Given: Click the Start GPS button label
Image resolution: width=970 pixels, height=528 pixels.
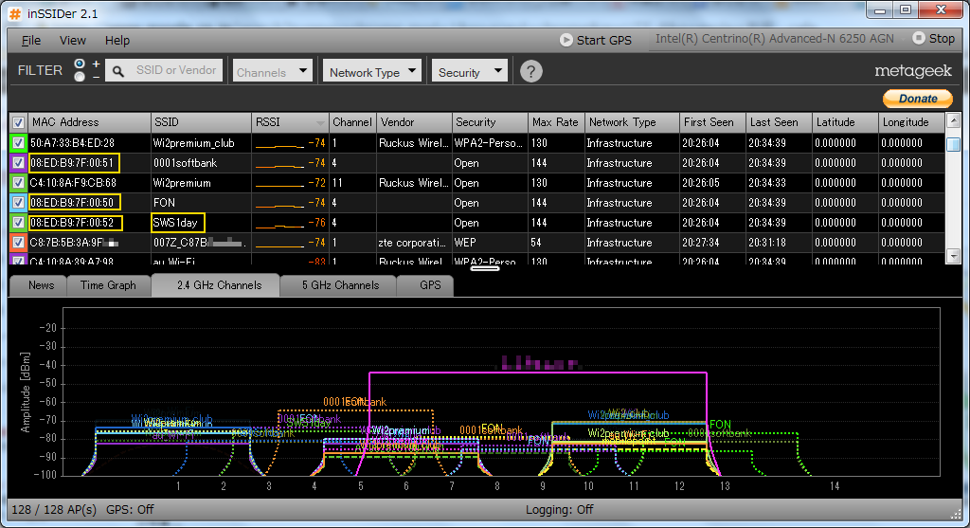Looking at the screenshot, I should pyautogui.click(x=603, y=40).
